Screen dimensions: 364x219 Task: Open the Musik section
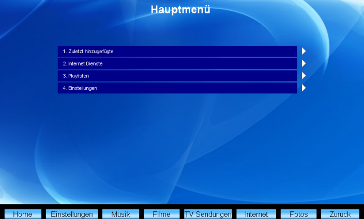[x=120, y=214]
